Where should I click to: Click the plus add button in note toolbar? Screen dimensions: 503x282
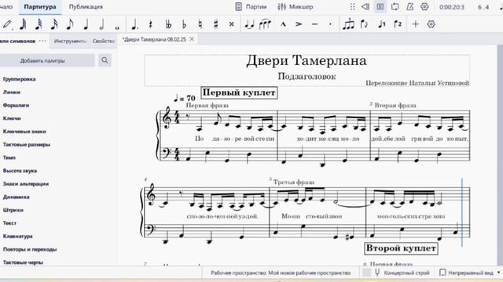tap(416, 24)
